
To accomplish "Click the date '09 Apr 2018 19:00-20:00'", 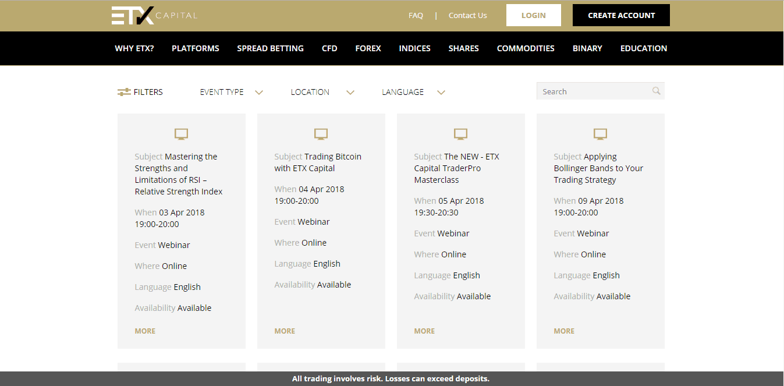I will [589, 207].
